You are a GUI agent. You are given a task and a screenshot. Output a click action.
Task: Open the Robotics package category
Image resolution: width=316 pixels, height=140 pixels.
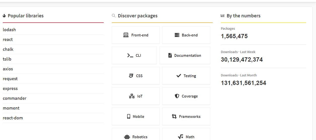coord(136,134)
